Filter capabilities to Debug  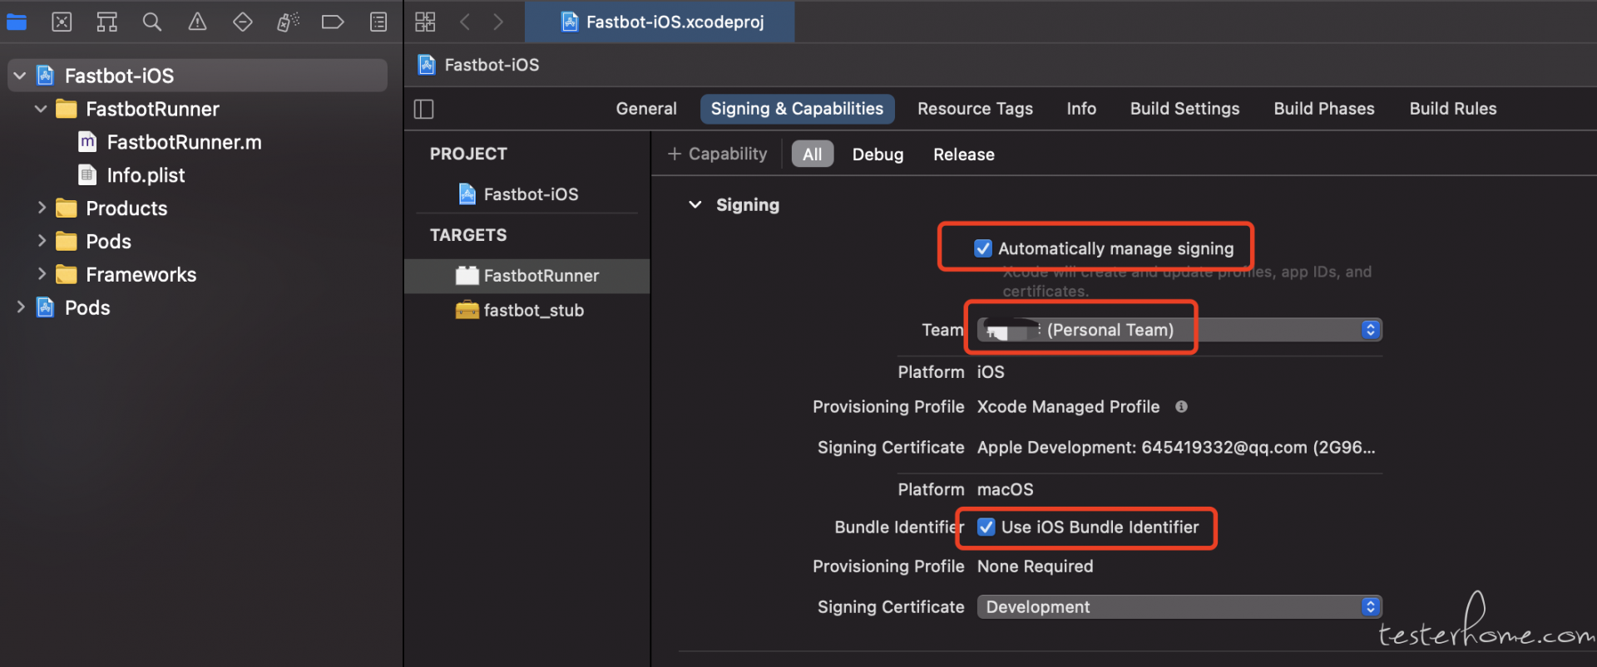pos(878,154)
